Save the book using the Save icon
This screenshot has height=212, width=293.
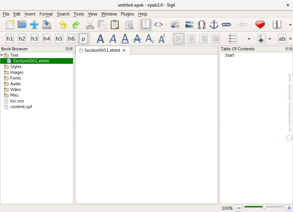point(47,25)
